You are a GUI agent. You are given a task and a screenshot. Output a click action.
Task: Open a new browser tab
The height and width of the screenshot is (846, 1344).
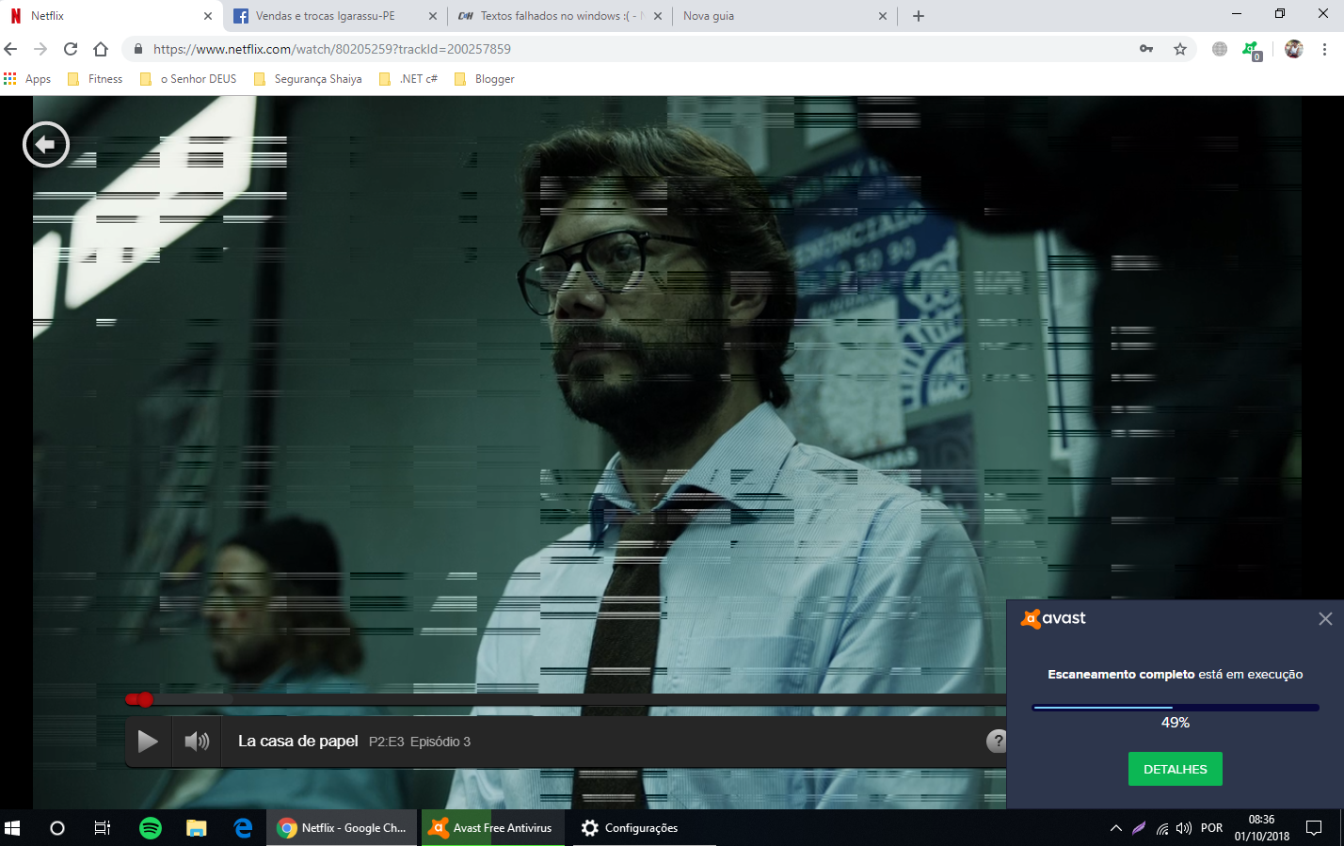[x=919, y=16]
